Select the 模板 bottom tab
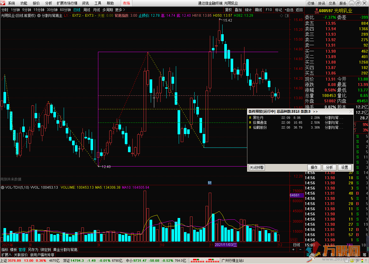Image resolution: width=369 pixels, height=264 pixels. click(13, 250)
